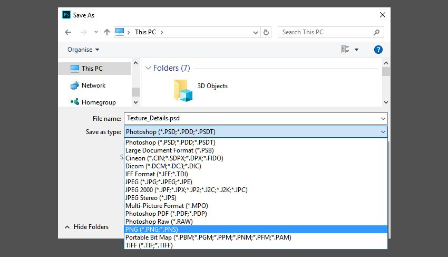Open the Organise dropdown menu
The image size is (448, 257).
click(x=83, y=50)
